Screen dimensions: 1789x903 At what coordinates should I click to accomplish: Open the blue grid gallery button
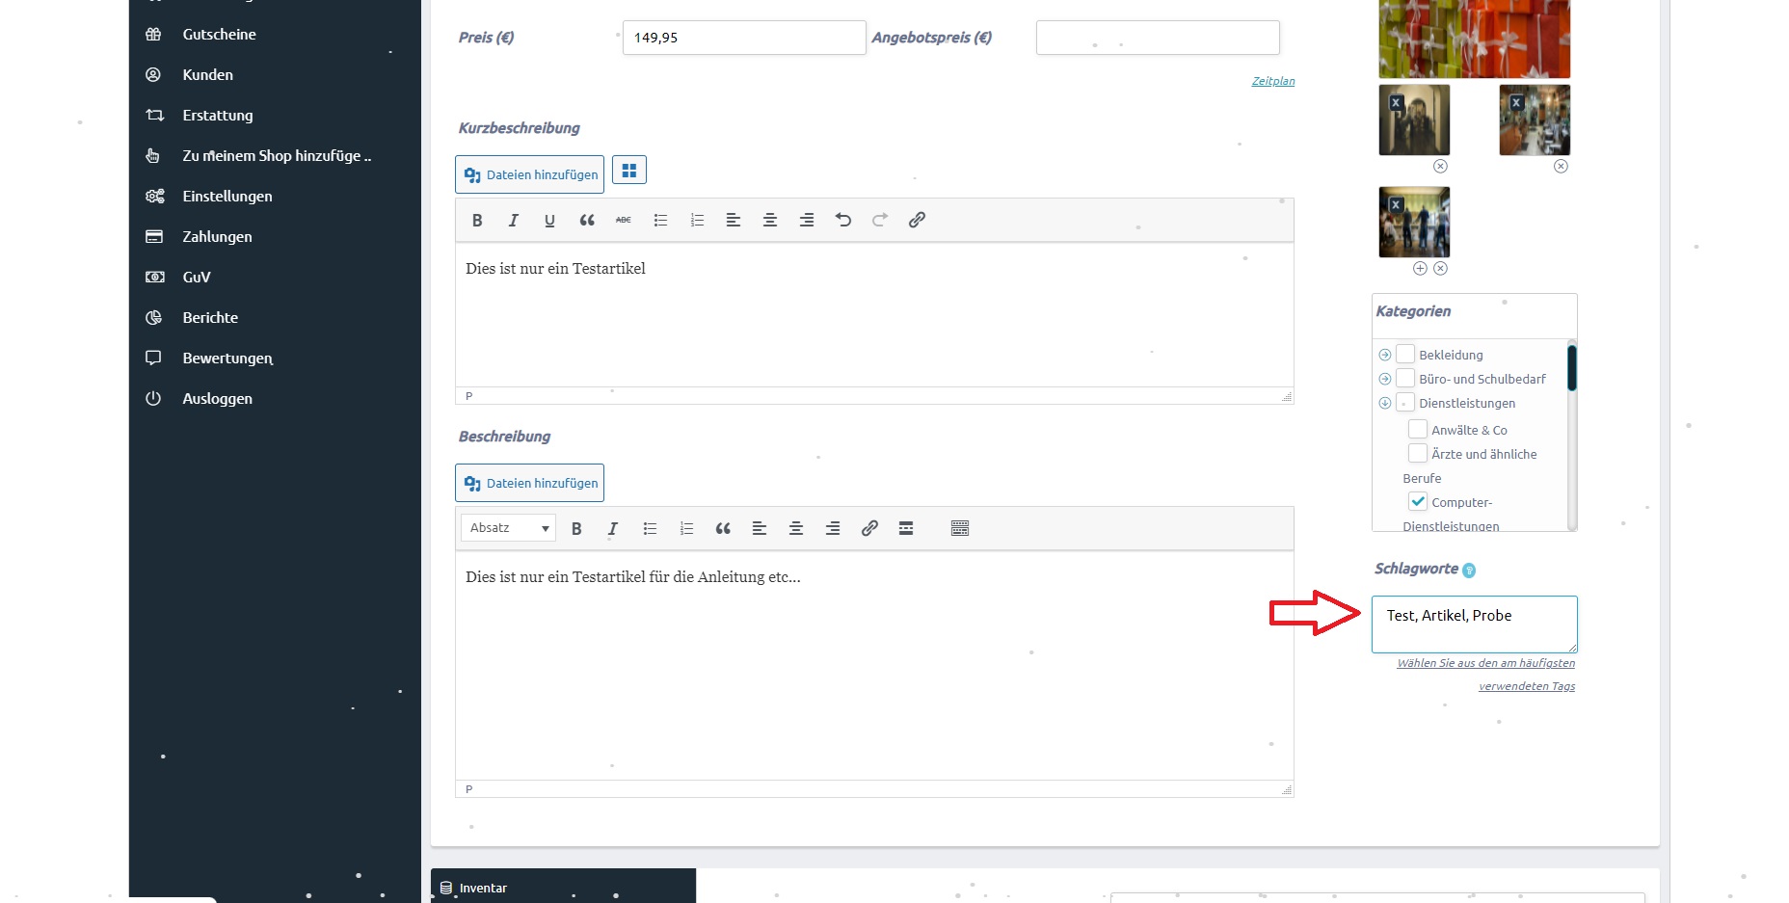click(x=629, y=171)
